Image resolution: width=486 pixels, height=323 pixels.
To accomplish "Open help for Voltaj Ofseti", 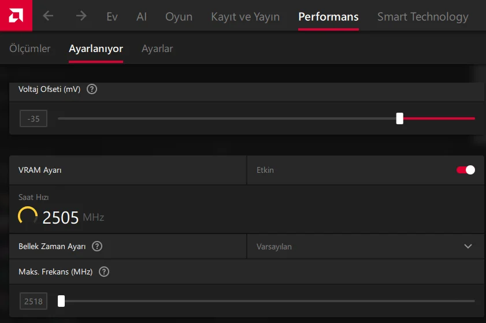I will [x=91, y=89].
